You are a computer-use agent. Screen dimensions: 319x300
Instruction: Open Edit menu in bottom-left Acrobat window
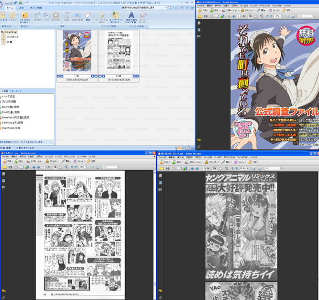point(14,156)
